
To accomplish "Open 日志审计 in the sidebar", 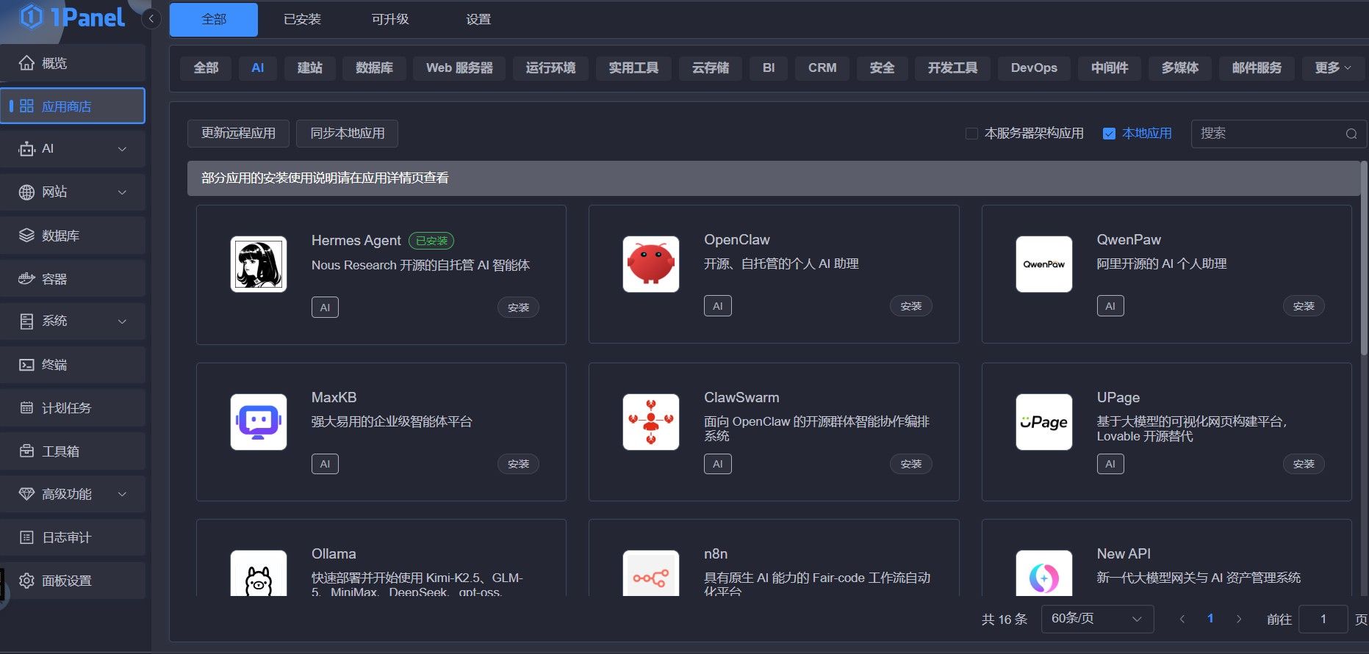I will pos(73,537).
